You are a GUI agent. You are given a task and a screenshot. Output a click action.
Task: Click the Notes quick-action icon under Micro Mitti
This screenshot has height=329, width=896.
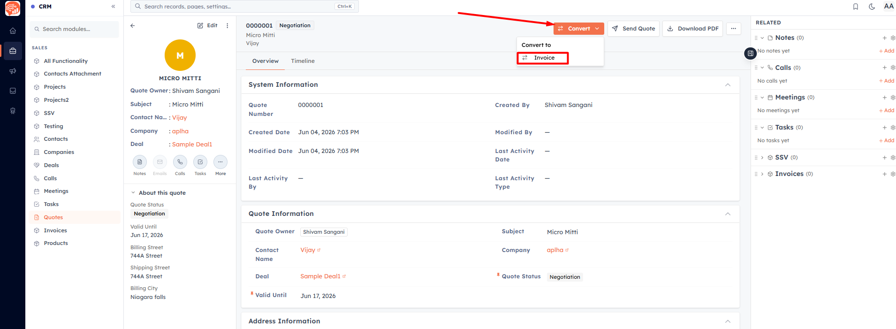coord(139,162)
